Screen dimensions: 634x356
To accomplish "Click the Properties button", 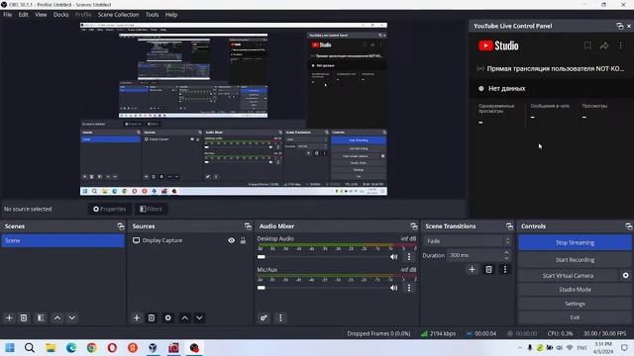I will tap(110, 209).
